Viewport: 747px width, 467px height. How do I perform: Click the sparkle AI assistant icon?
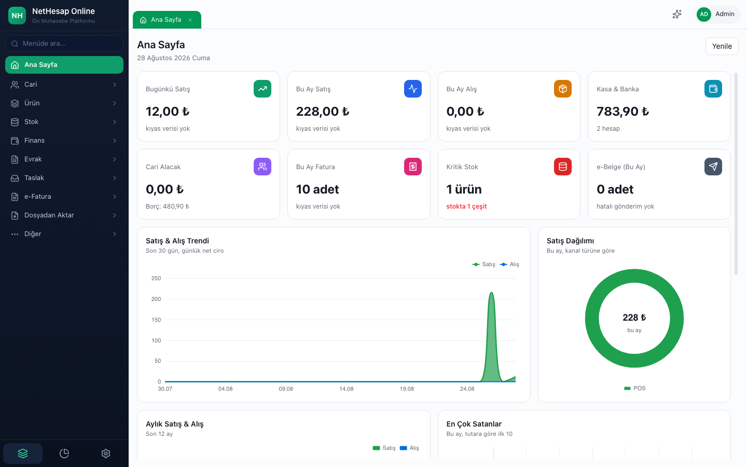(x=677, y=15)
